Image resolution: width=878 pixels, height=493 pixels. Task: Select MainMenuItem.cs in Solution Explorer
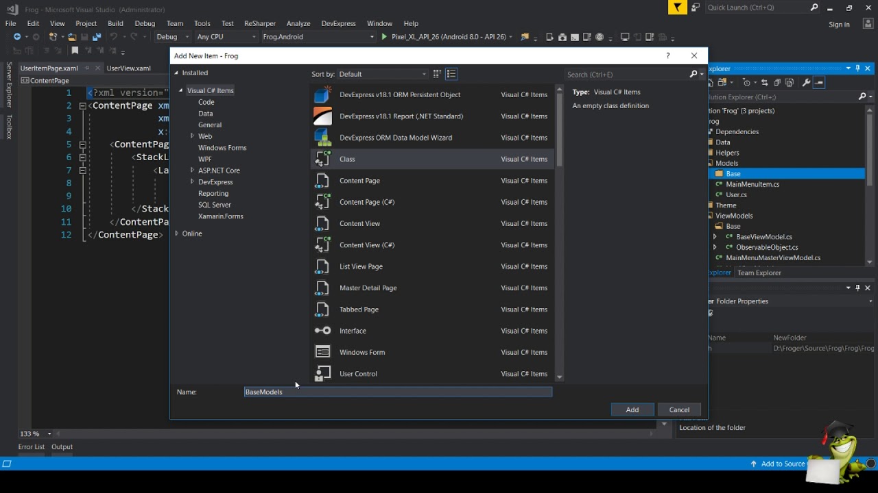[x=752, y=184]
